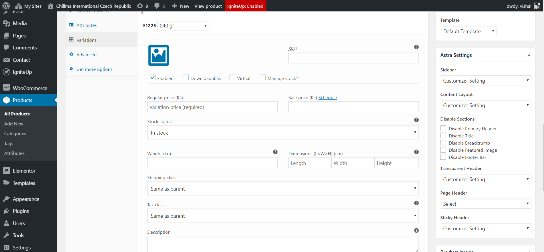Go to All Products submenu
This screenshot has width=544, height=252.
[x=17, y=114]
